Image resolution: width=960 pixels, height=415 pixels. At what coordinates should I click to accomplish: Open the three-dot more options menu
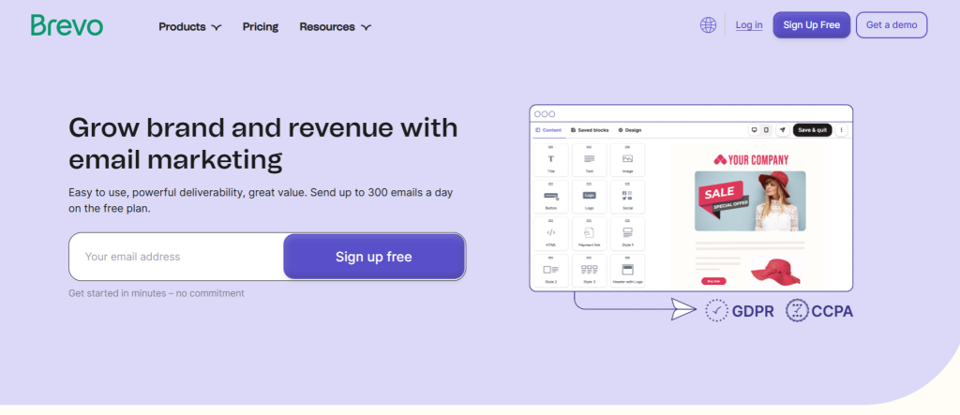tap(841, 130)
